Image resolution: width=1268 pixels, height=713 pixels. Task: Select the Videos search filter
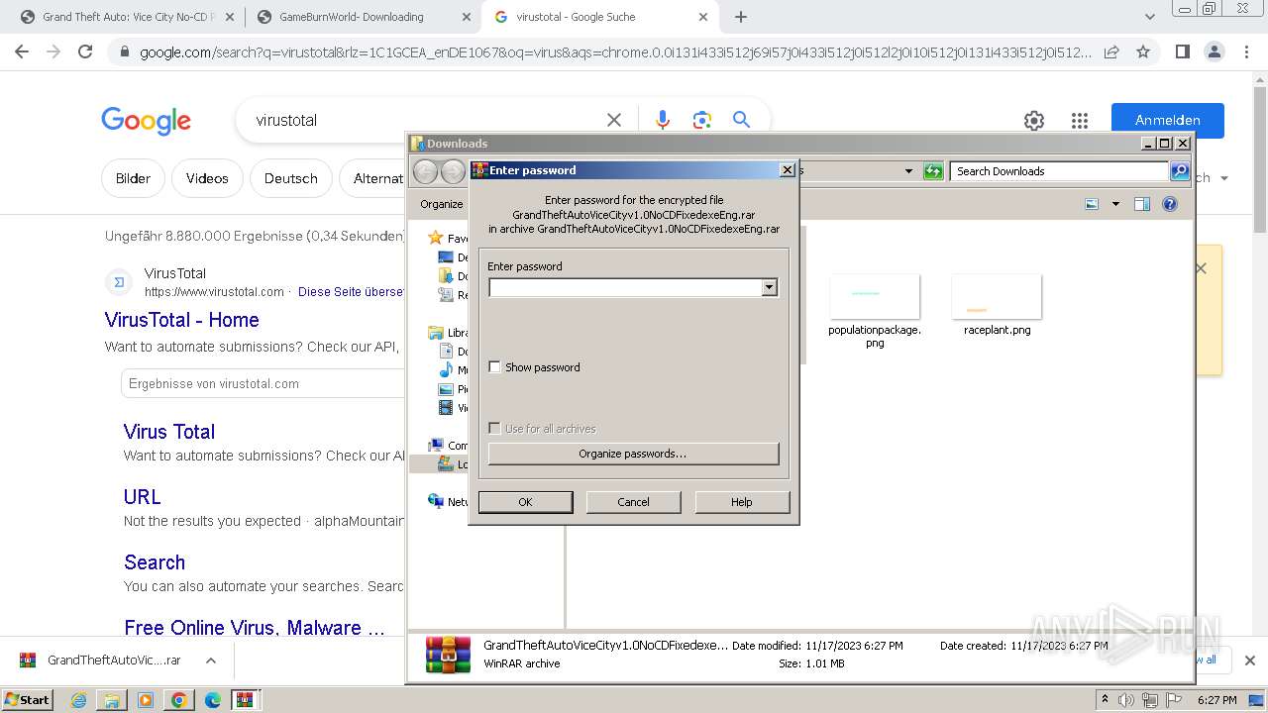(207, 178)
